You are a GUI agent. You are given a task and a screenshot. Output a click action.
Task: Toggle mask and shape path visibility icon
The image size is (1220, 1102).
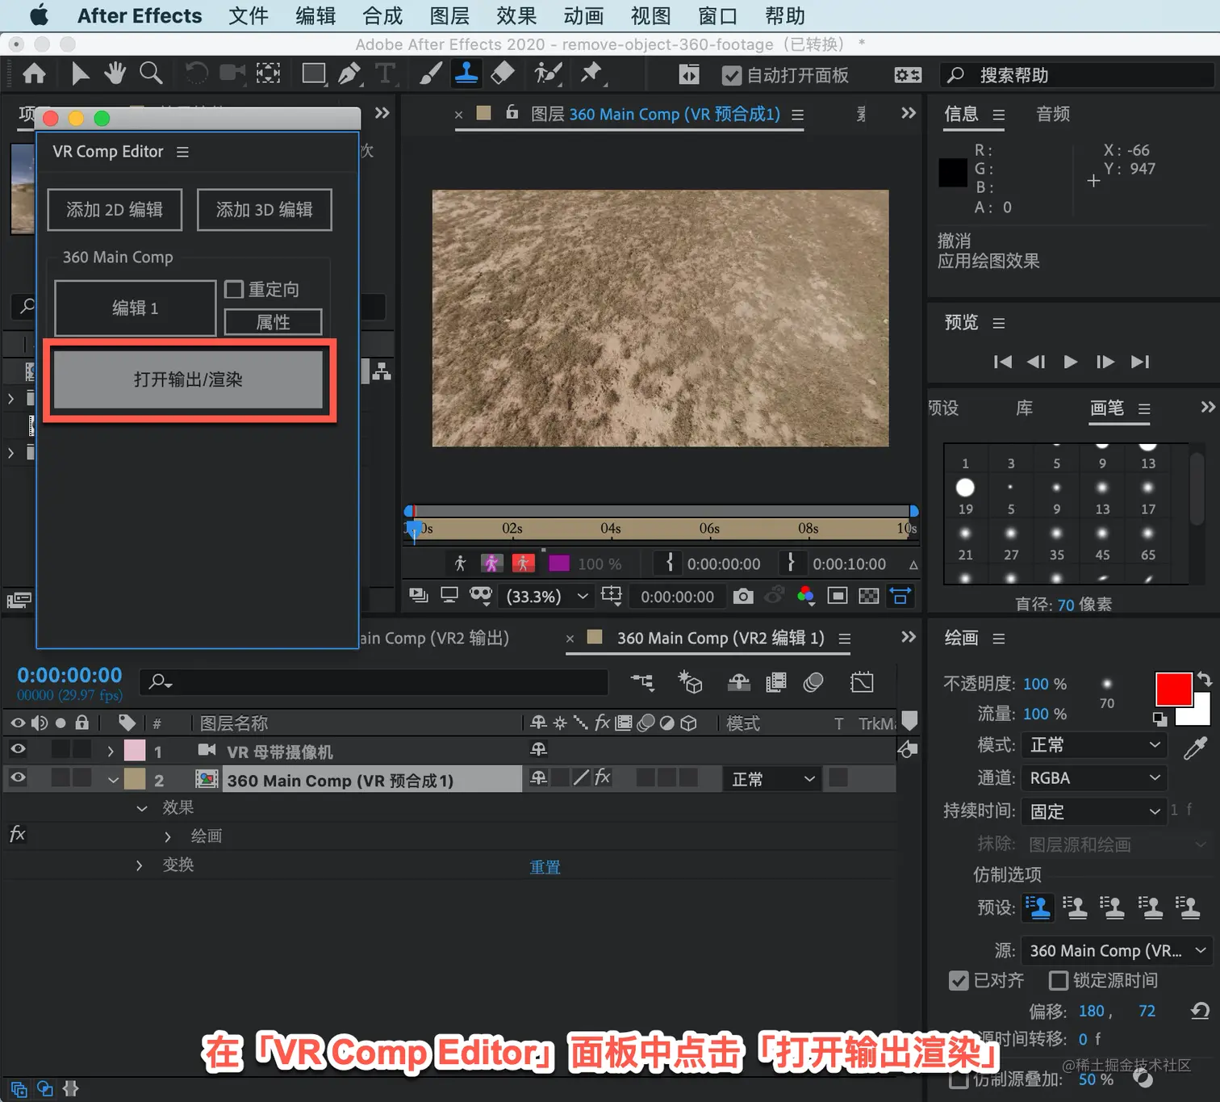tap(481, 596)
